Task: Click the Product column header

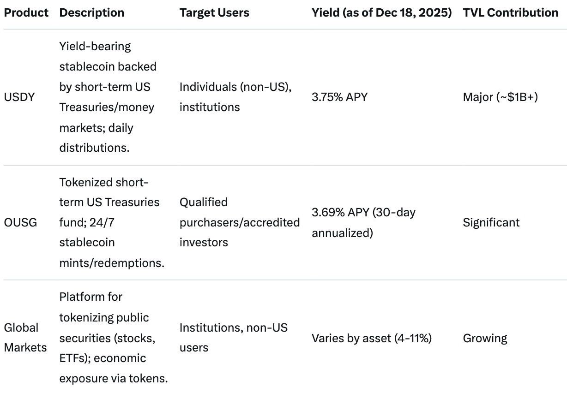Action: coord(26,13)
